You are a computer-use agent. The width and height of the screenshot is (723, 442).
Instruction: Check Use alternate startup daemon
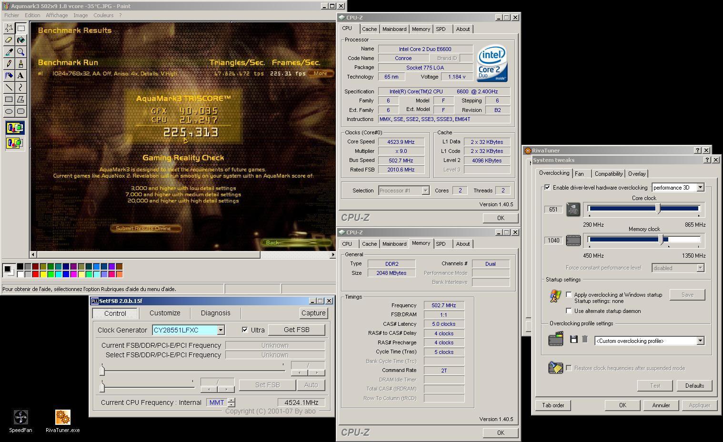click(x=569, y=311)
